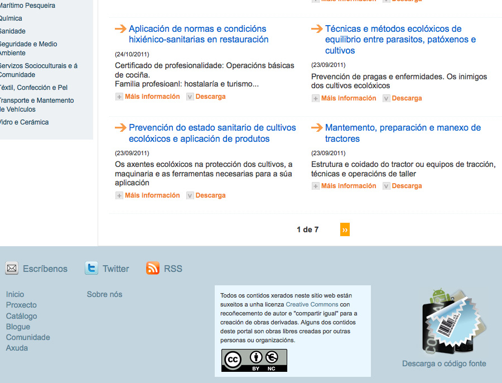The image size is (502, 383).
Task: Click 'Prevención de pragas e enfermidades' description
Action: (x=399, y=81)
